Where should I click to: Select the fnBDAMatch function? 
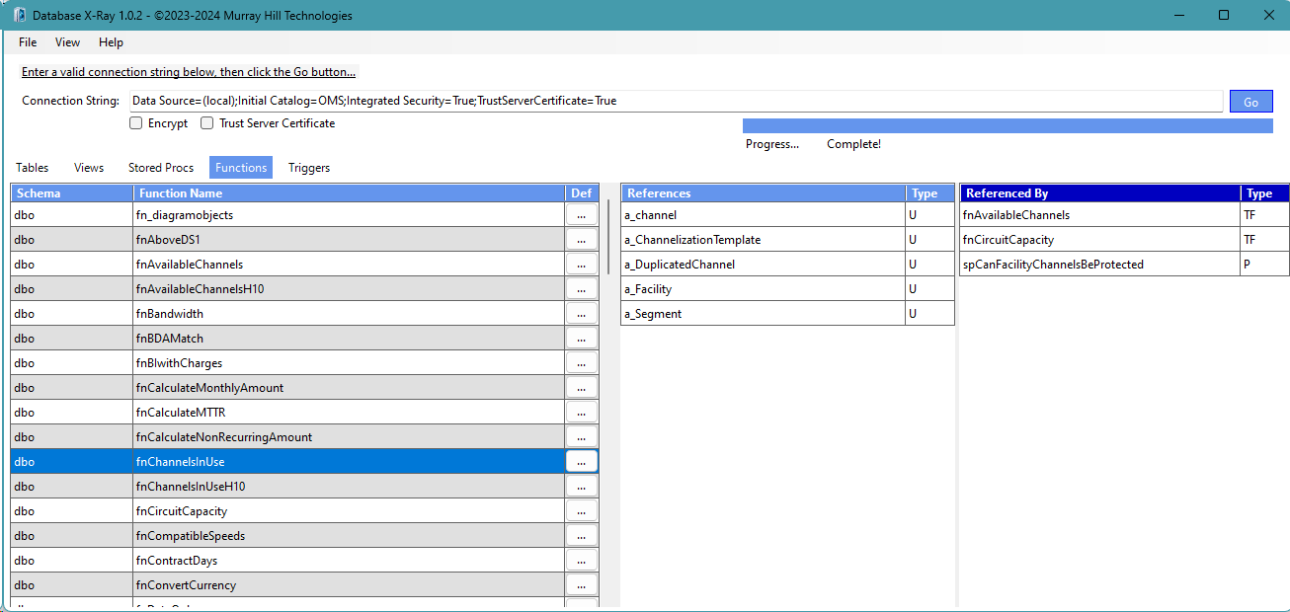pos(350,338)
